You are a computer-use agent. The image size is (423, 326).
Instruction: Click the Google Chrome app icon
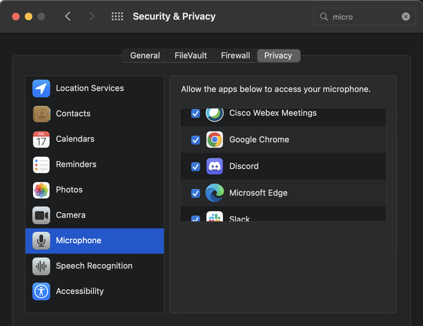tap(215, 140)
